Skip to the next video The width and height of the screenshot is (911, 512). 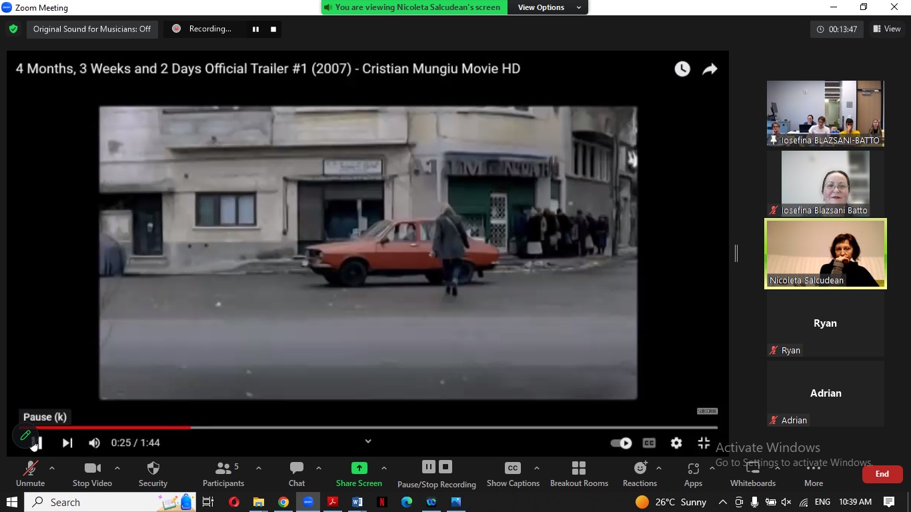coord(67,443)
